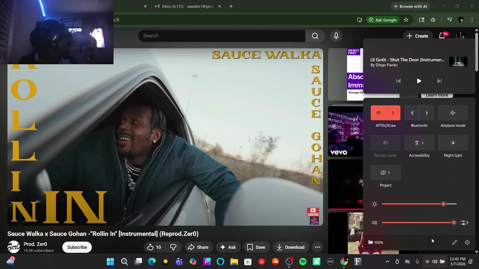Toggle Airplane mode

click(453, 113)
